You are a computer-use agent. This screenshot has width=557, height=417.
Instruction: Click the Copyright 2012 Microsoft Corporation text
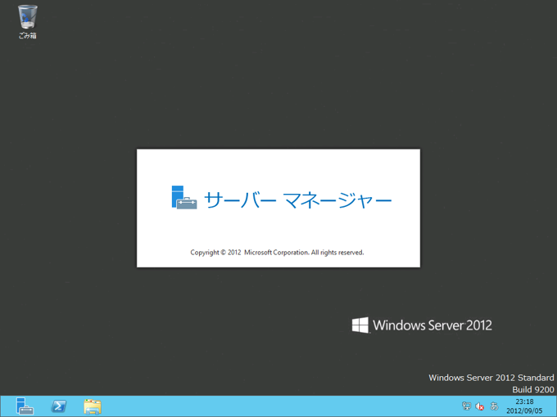(x=277, y=253)
